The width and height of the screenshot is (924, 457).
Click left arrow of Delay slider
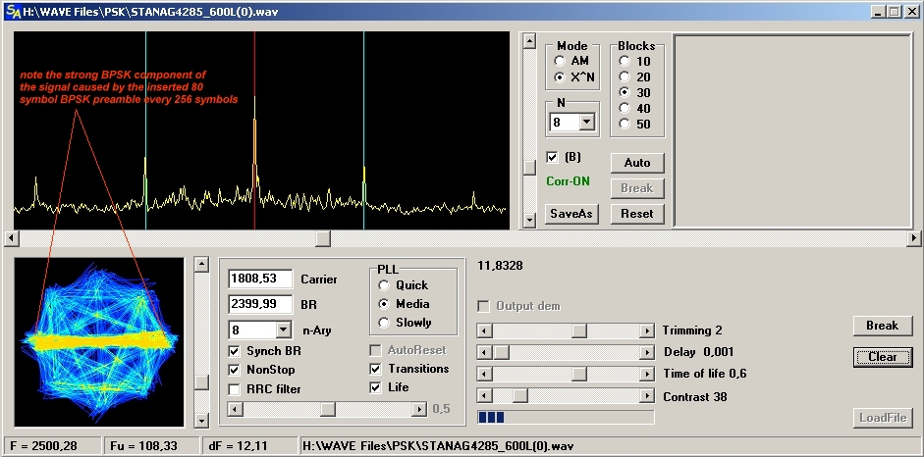pyautogui.click(x=483, y=352)
